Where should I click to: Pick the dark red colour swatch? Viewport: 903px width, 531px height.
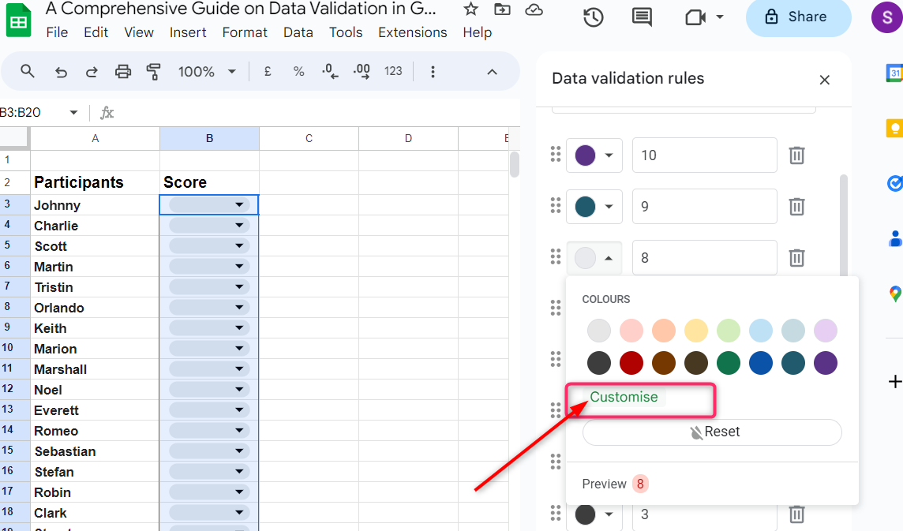pyautogui.click(x=631, y=363)
